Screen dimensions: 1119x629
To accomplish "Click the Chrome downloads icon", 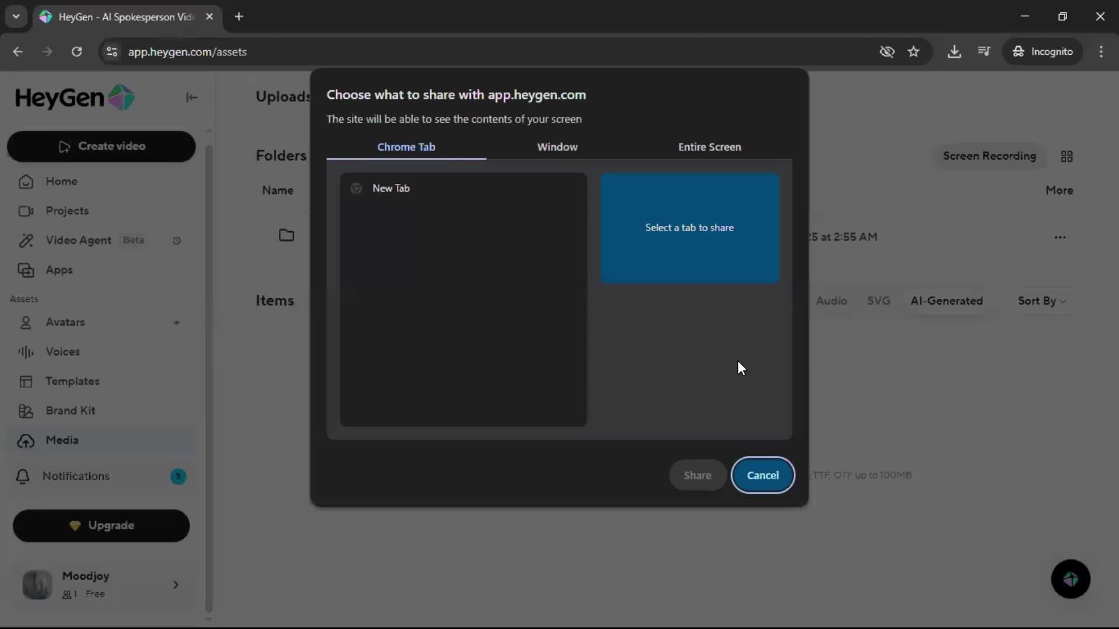I will pyautogui.click(x=954, y=51).
